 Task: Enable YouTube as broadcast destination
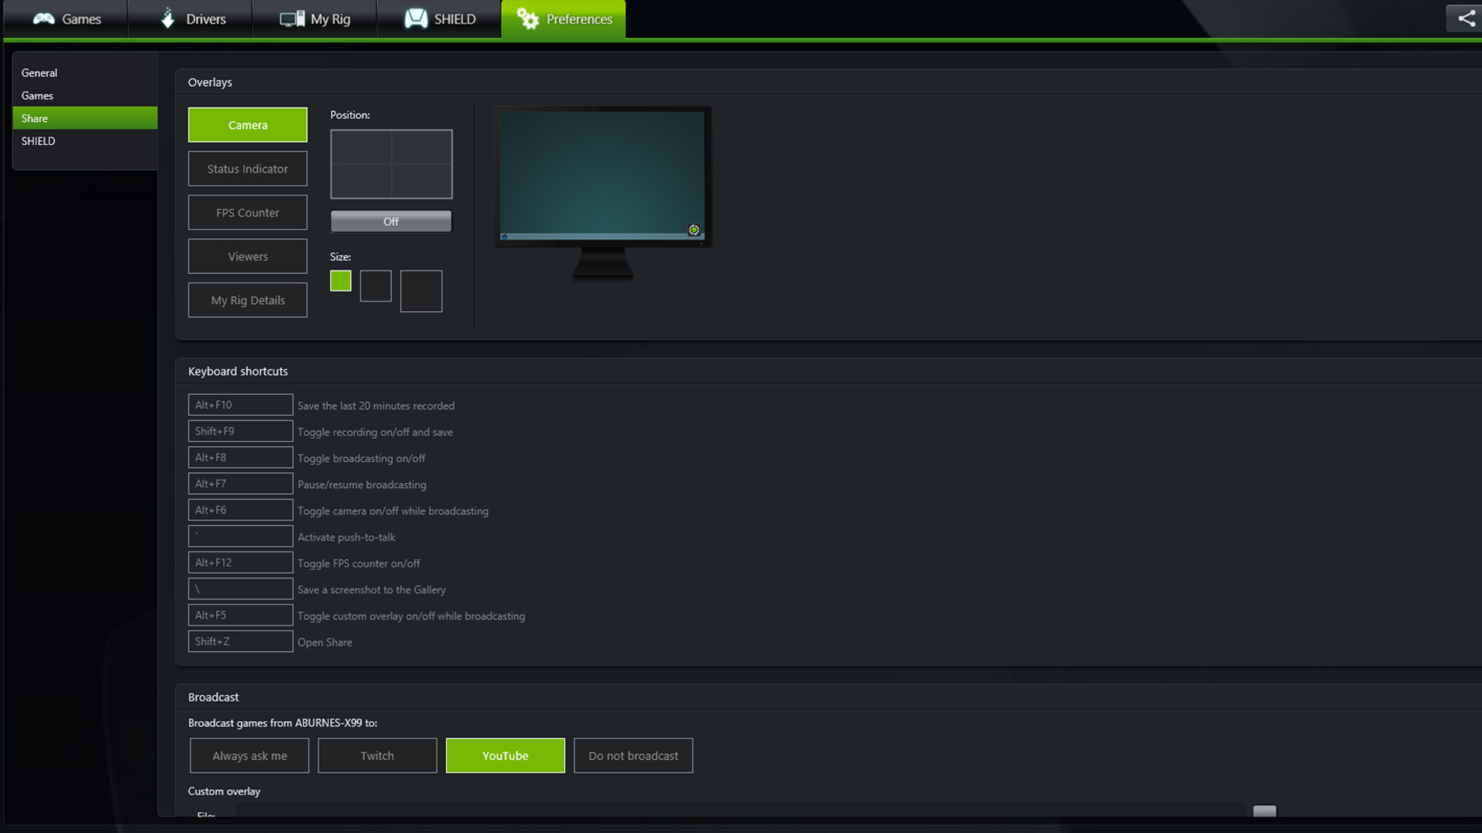[505, 754]
